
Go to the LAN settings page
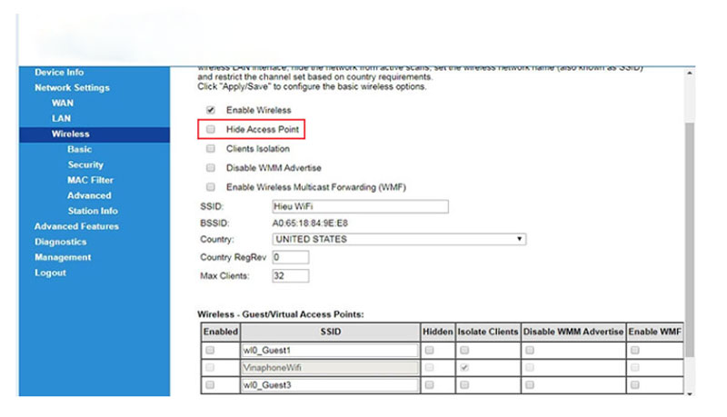coord(61,118)
